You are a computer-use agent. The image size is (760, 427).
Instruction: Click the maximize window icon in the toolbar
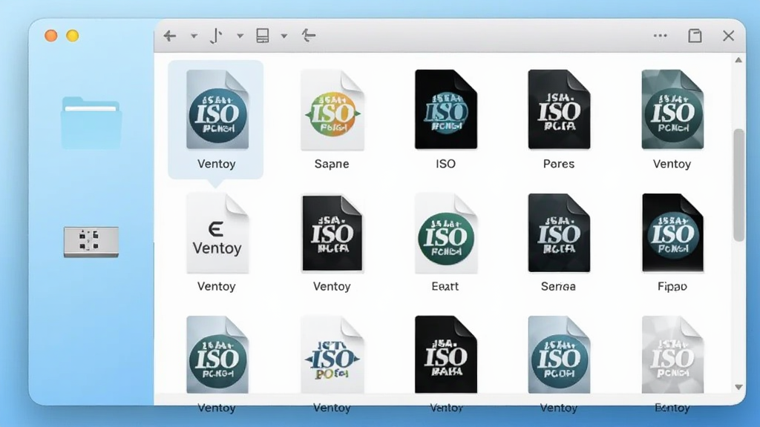695,36
